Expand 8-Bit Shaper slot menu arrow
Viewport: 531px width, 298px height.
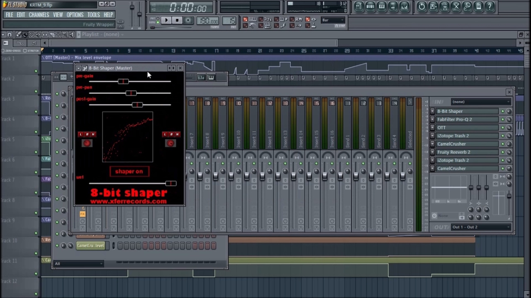(x=433, y=111)
